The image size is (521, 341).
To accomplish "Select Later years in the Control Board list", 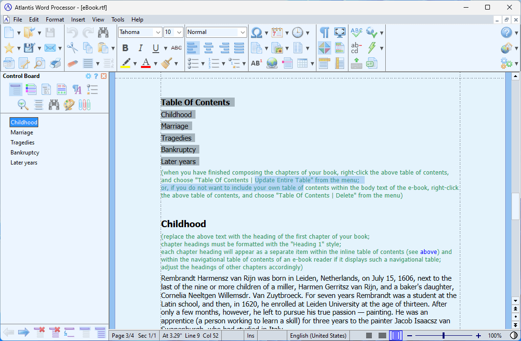I will point(24,163).
